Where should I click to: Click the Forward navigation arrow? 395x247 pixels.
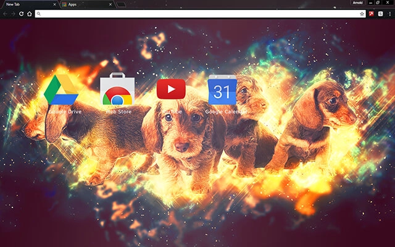[x=13, y=14]
